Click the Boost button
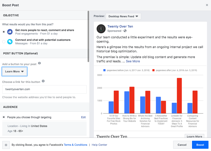The image size is (211, 151). pyautogui.click(x=200, y=145)
